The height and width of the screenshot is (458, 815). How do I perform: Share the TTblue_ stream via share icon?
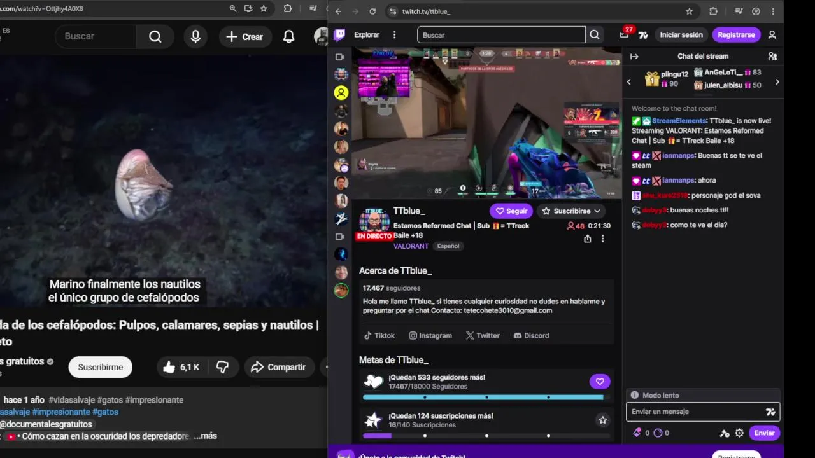point(587,239)
